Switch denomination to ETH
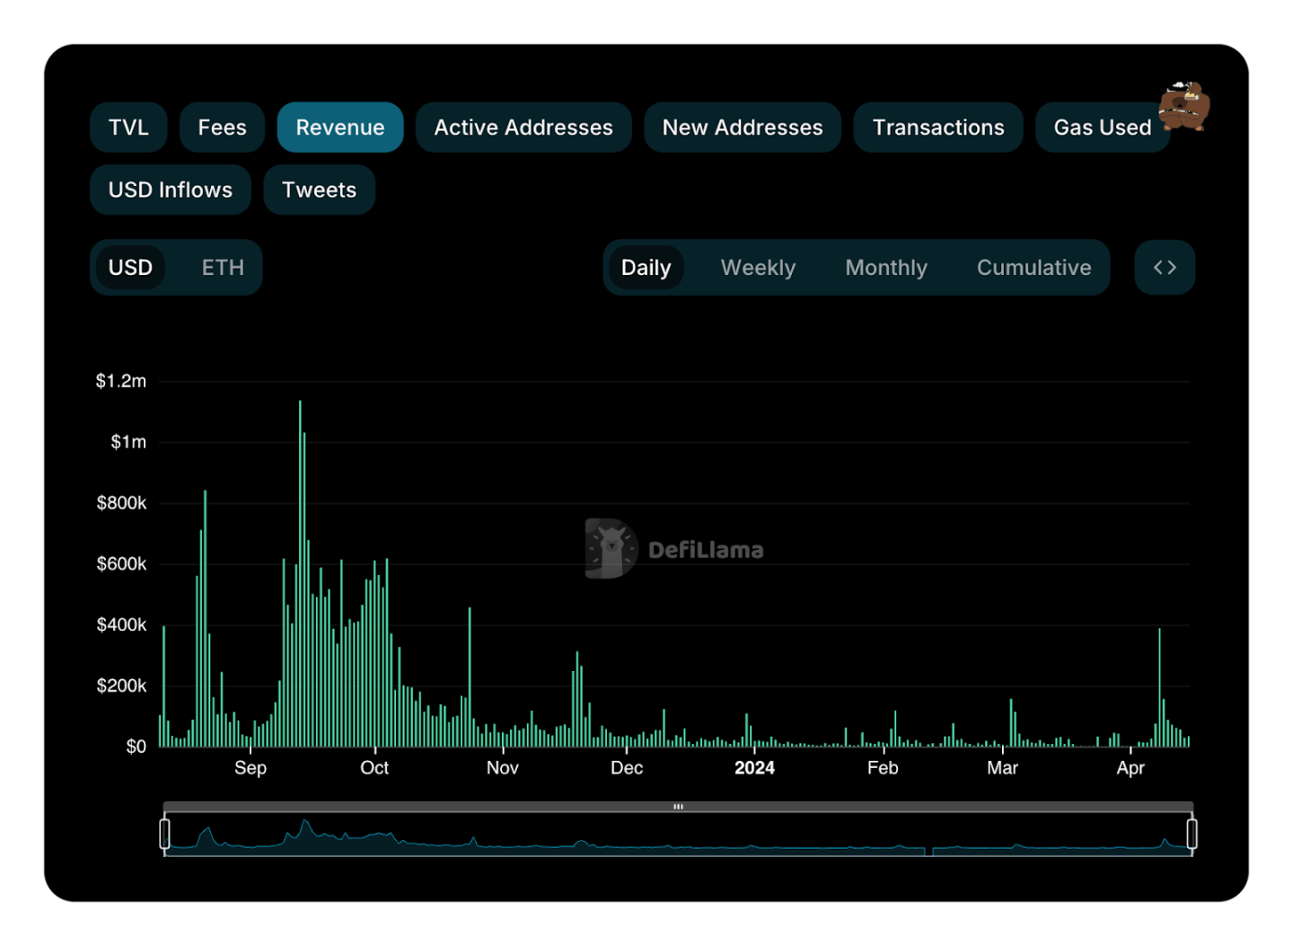This screenshot has height=946, width=1293. coord(223,268)
